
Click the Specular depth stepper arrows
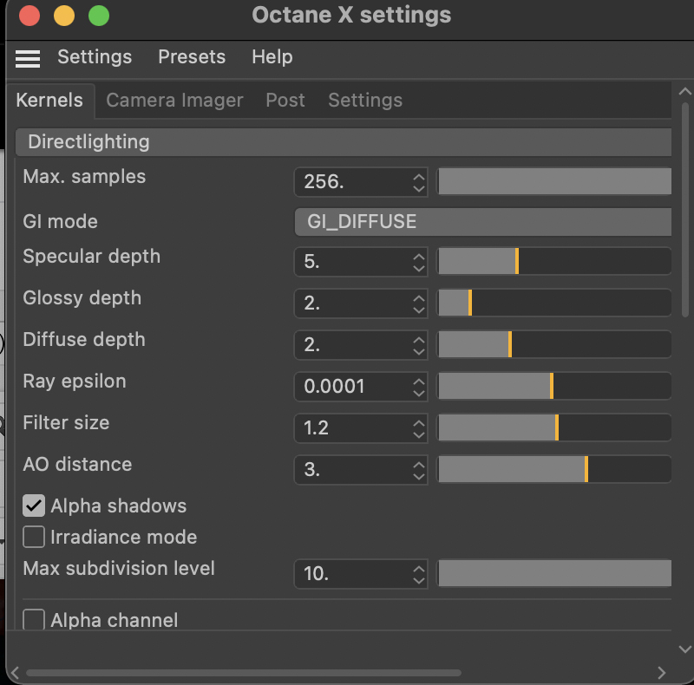point(419,262)
